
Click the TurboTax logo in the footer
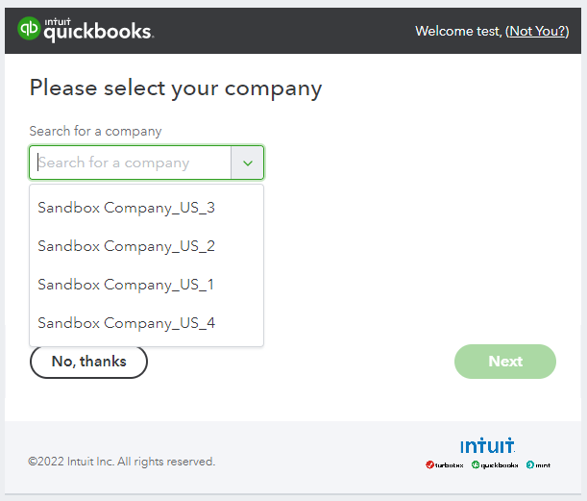coord(445,465)
